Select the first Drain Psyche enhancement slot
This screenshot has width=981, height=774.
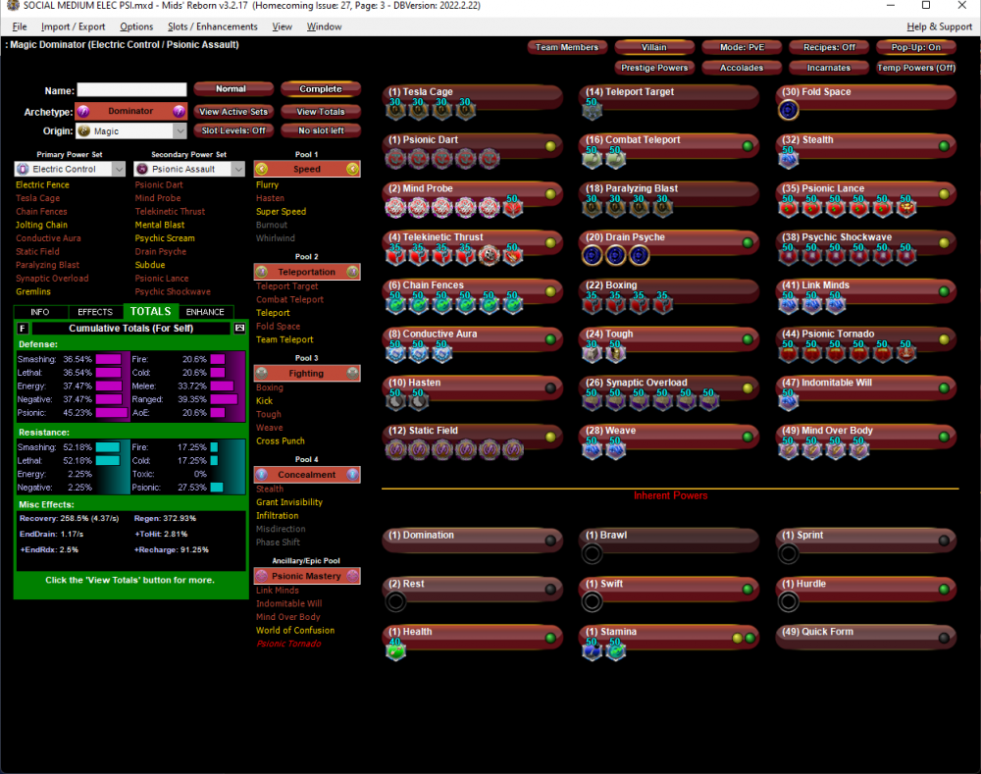[x=592, y=256]
